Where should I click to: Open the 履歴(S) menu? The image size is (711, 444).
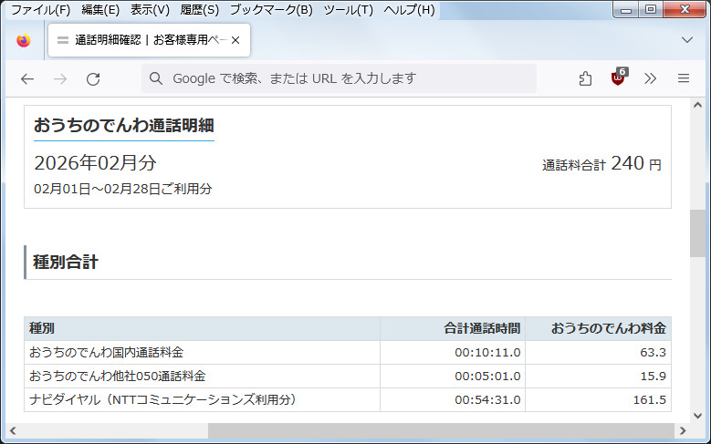199,10
